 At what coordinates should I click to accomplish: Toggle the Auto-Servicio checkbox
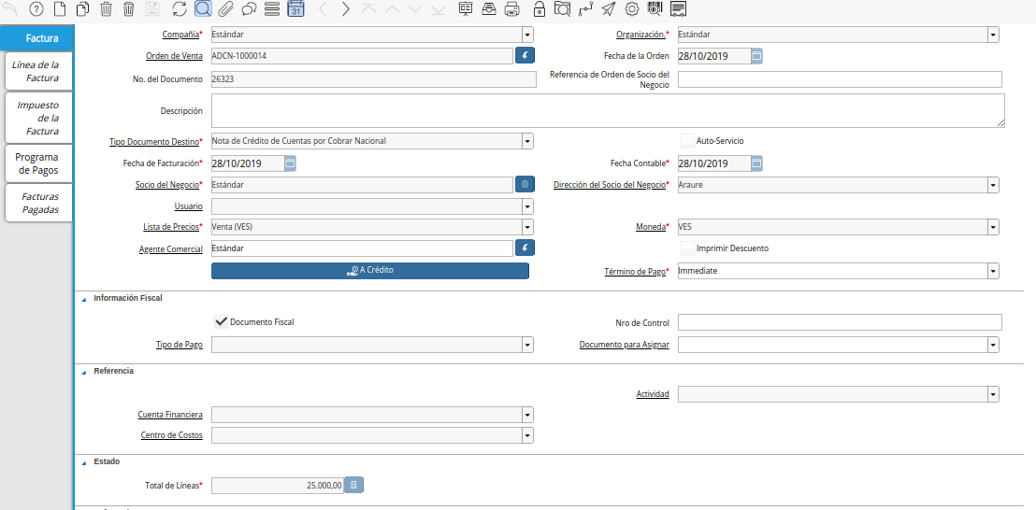click(688, 140)
